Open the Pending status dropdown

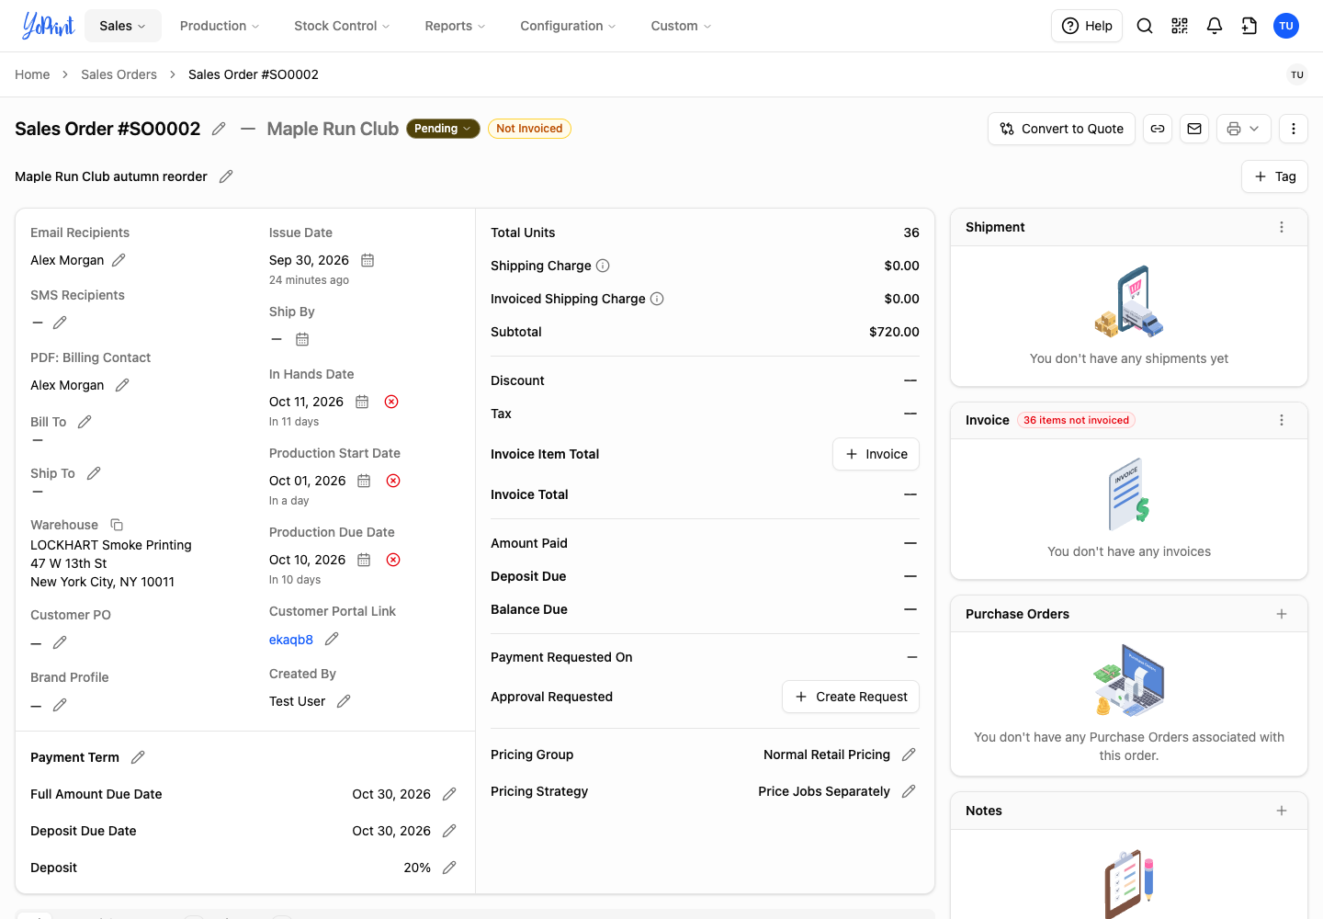443,129
